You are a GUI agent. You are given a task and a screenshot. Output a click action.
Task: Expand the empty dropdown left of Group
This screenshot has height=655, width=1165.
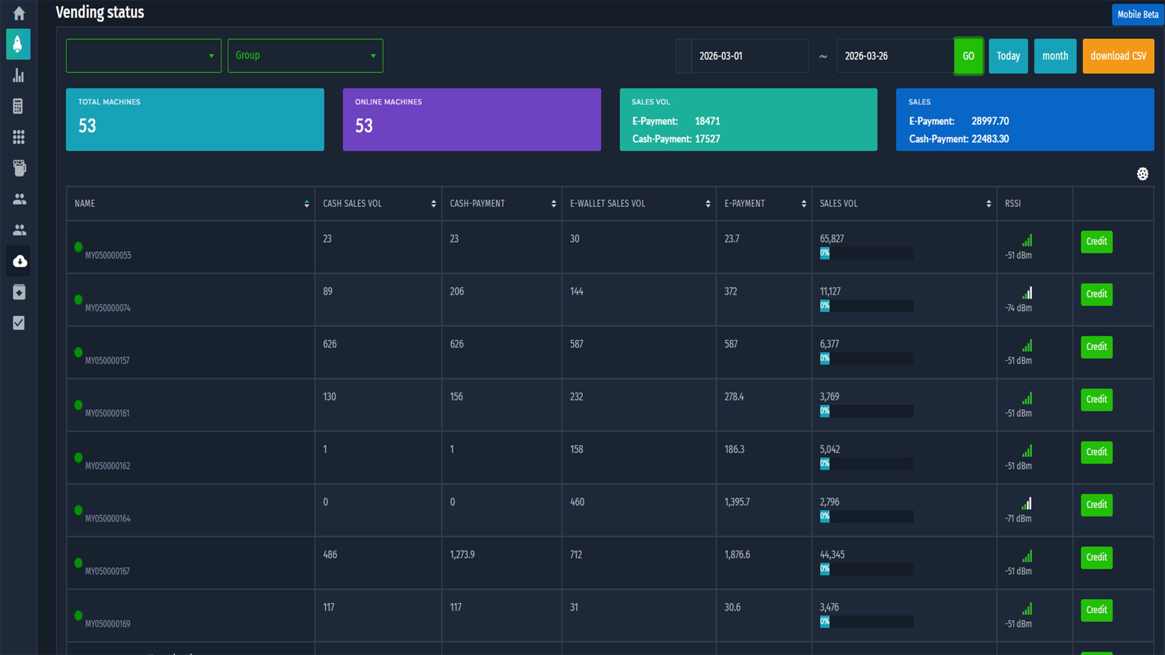click(x=144, y=55)
